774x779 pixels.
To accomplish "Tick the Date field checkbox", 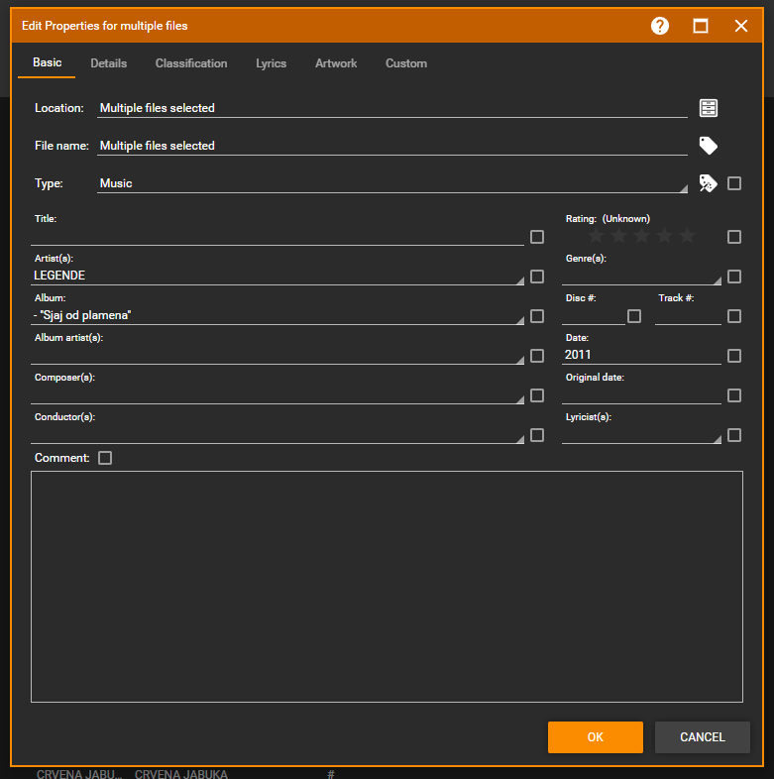I will [734, 356].
